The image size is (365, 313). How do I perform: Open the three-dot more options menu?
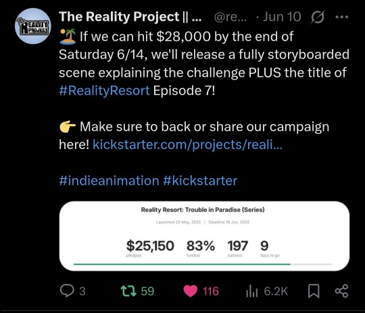pos(342,17)
